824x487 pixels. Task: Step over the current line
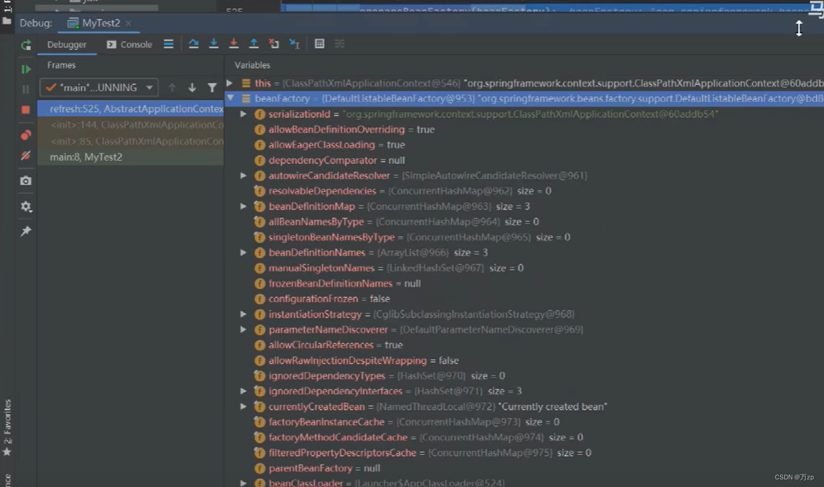(x=193, y=44)
